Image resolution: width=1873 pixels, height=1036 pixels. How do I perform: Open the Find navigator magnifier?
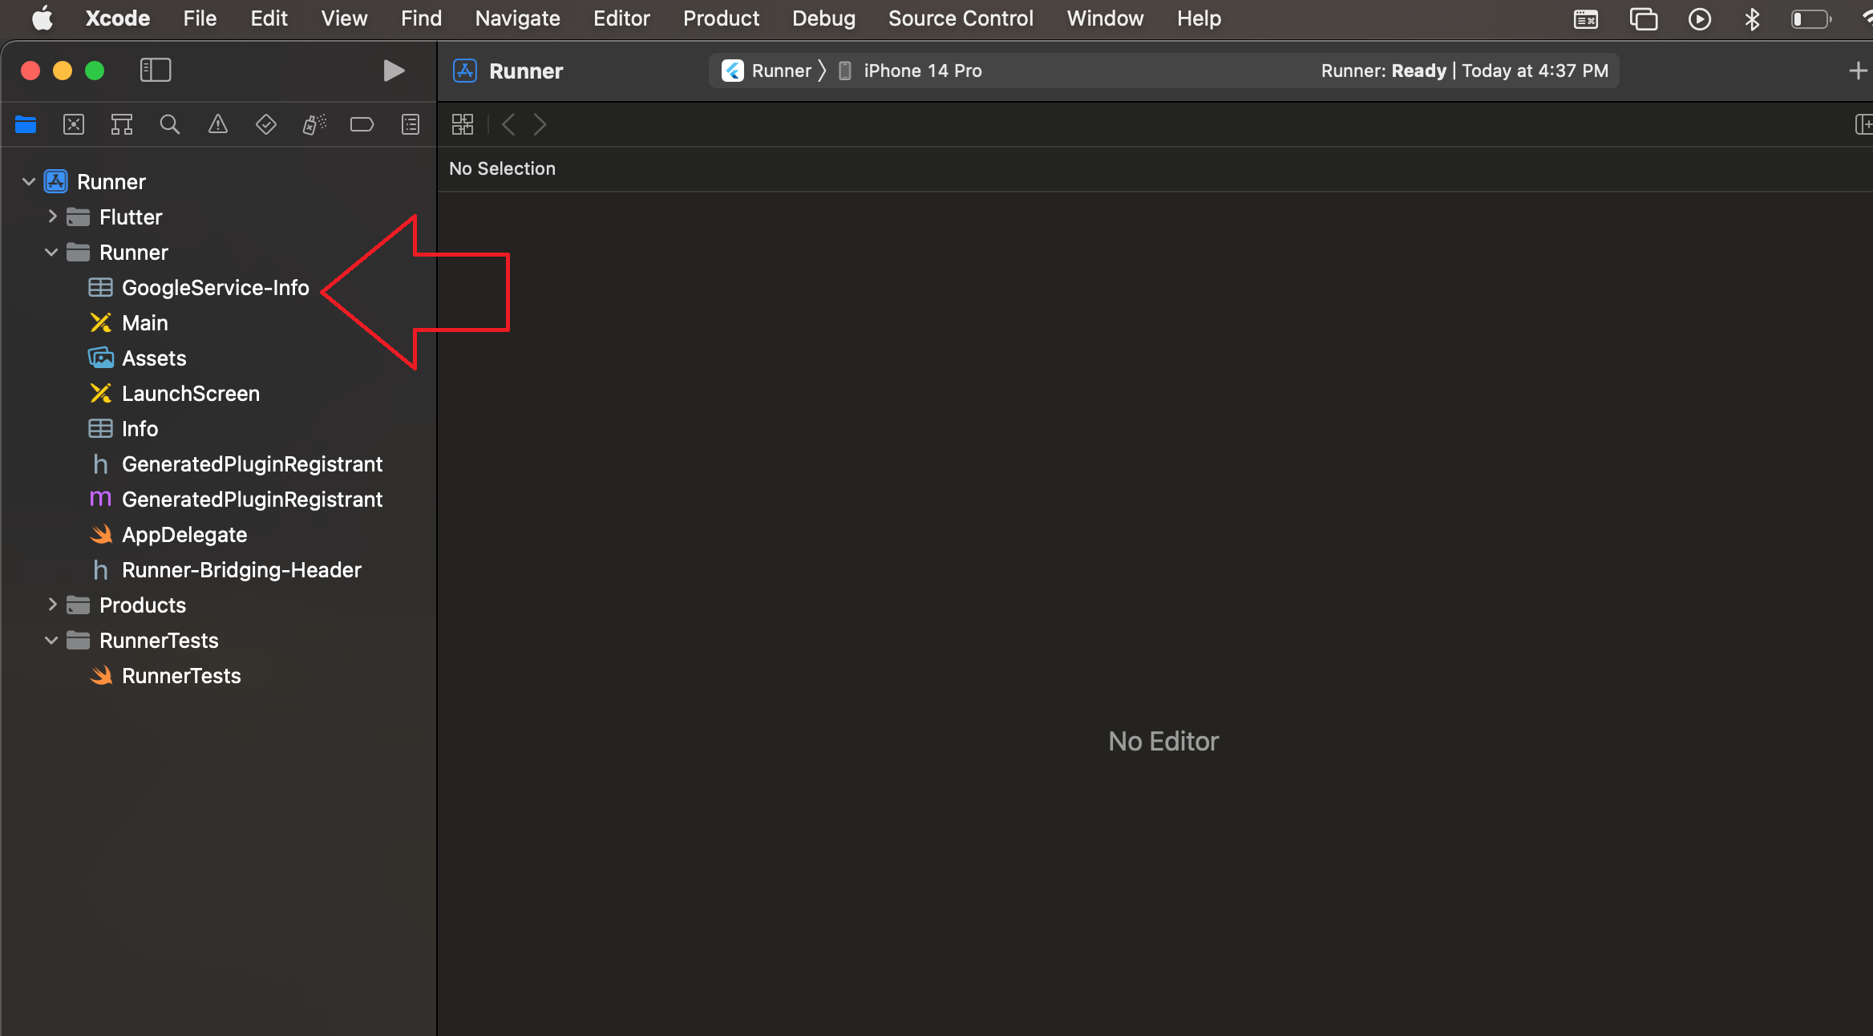pos(170,124)
